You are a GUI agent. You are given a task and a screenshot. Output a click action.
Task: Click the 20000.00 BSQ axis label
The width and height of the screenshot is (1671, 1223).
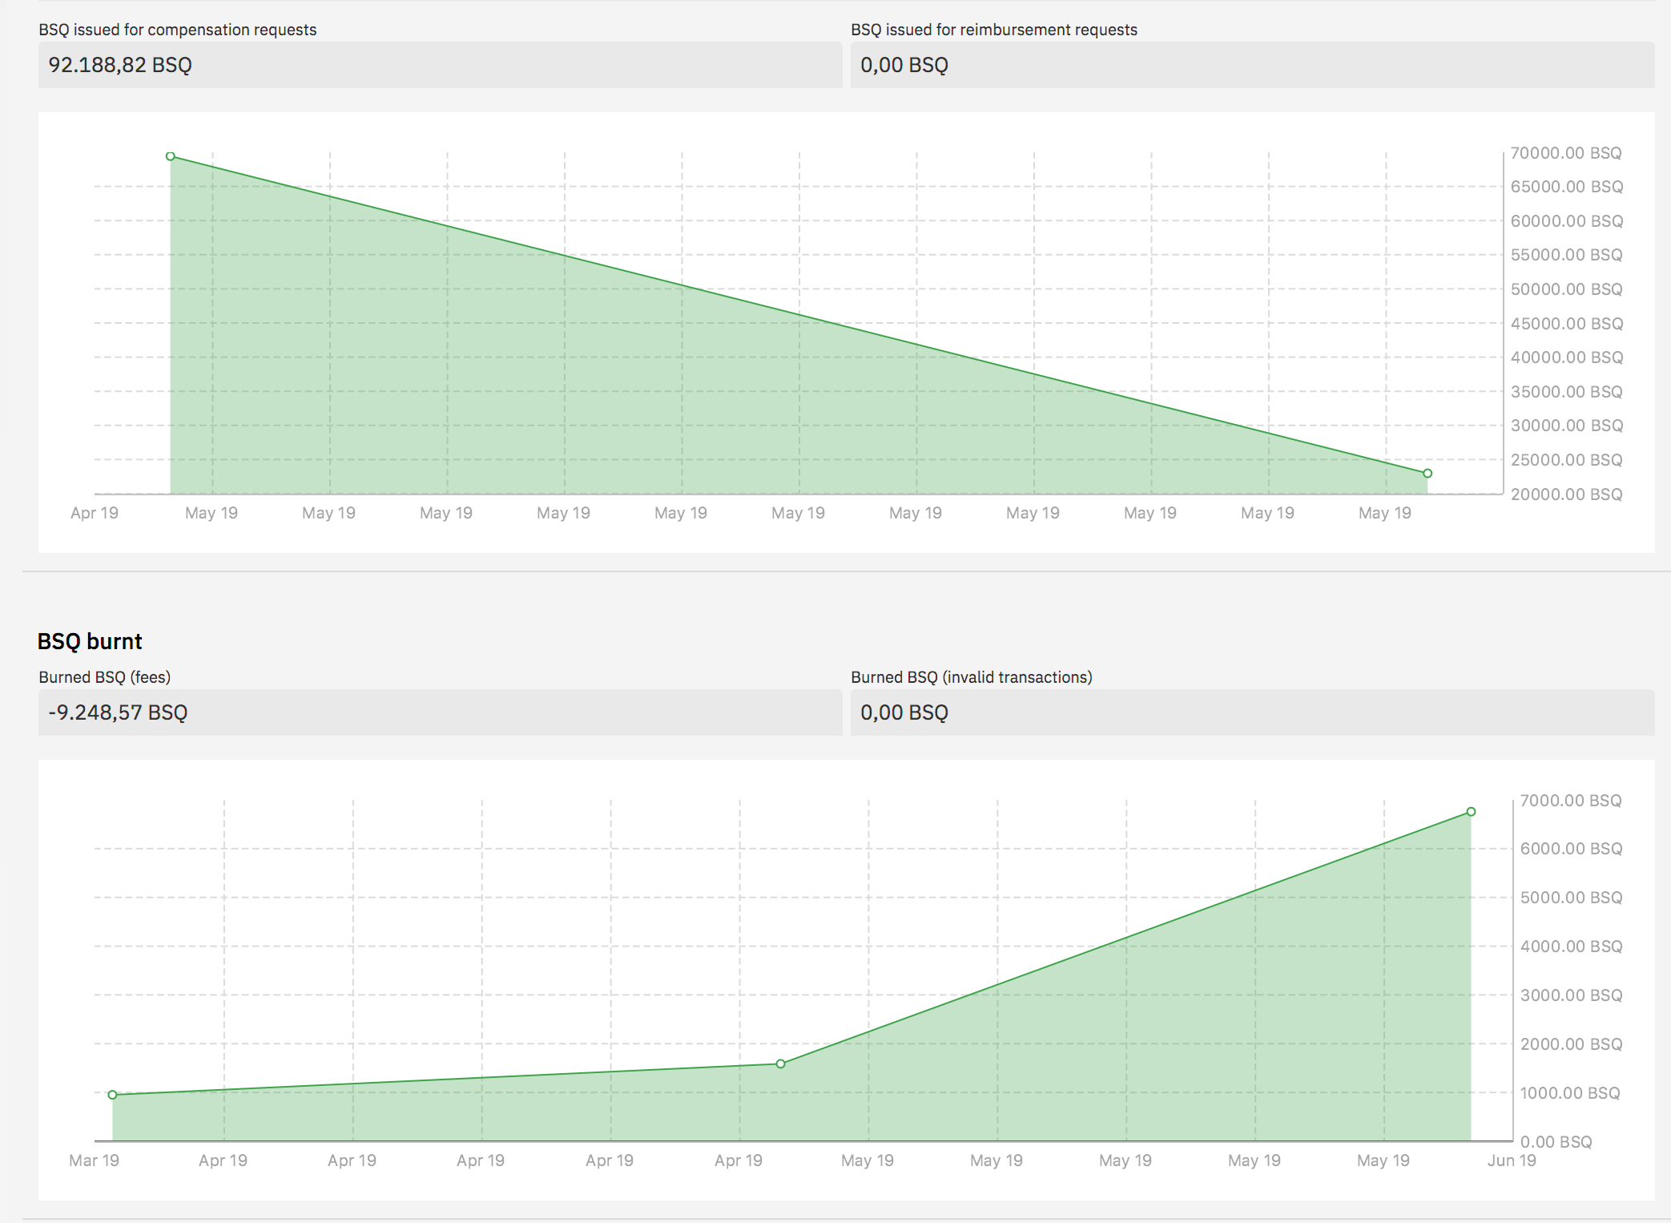point(1567,494)
